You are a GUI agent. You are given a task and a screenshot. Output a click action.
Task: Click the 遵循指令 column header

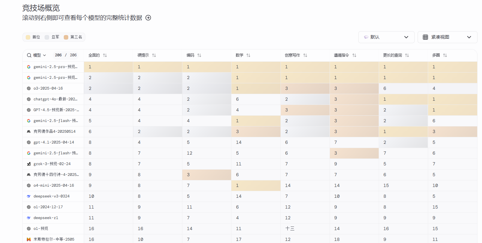tap(341, 55)
